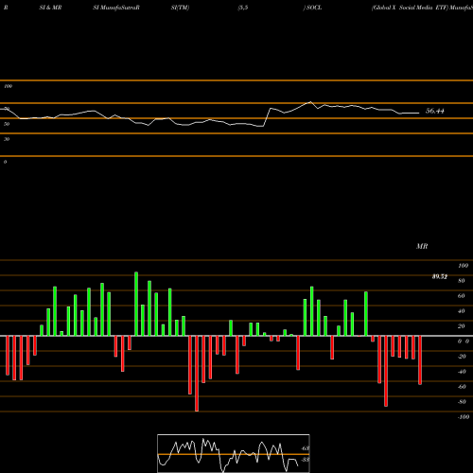Click the SI MunafaSutraR header text
Screen dimensions: 473x473
point(116,8)
